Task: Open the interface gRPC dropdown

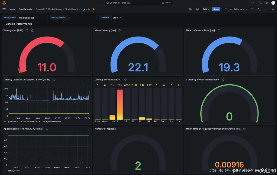Action: [117, 18]
